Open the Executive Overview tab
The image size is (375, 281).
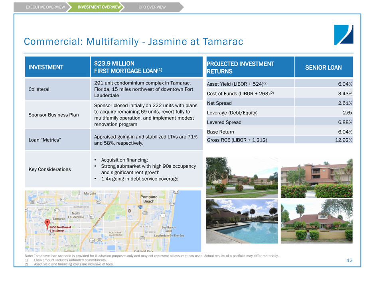(x=39, y=7)
